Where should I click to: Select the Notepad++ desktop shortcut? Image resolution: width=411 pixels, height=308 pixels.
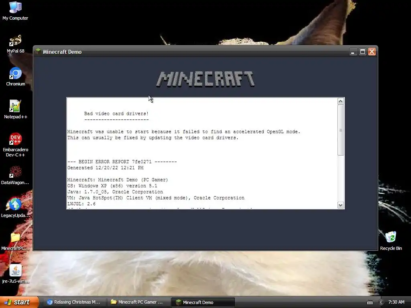(x=16, y=109)
